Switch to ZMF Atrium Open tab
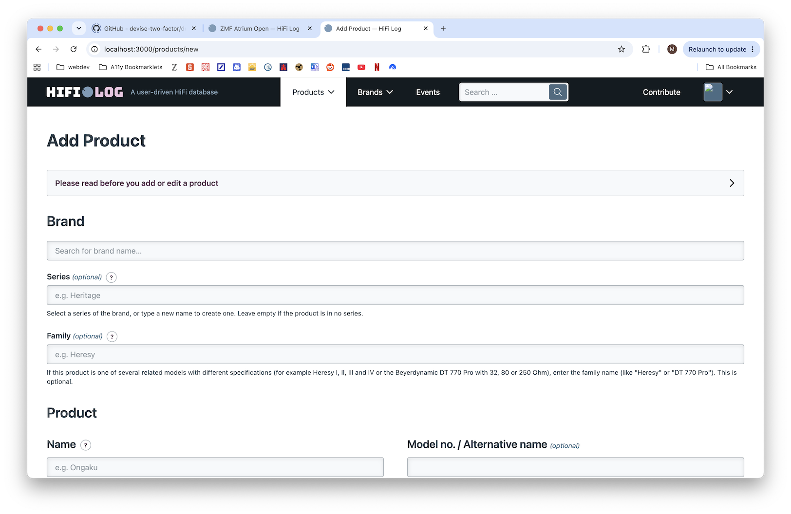This screenshot has width=791, height=514. (260, 28)
